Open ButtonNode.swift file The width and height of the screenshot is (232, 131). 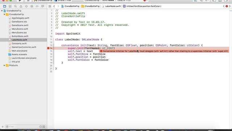20,36
